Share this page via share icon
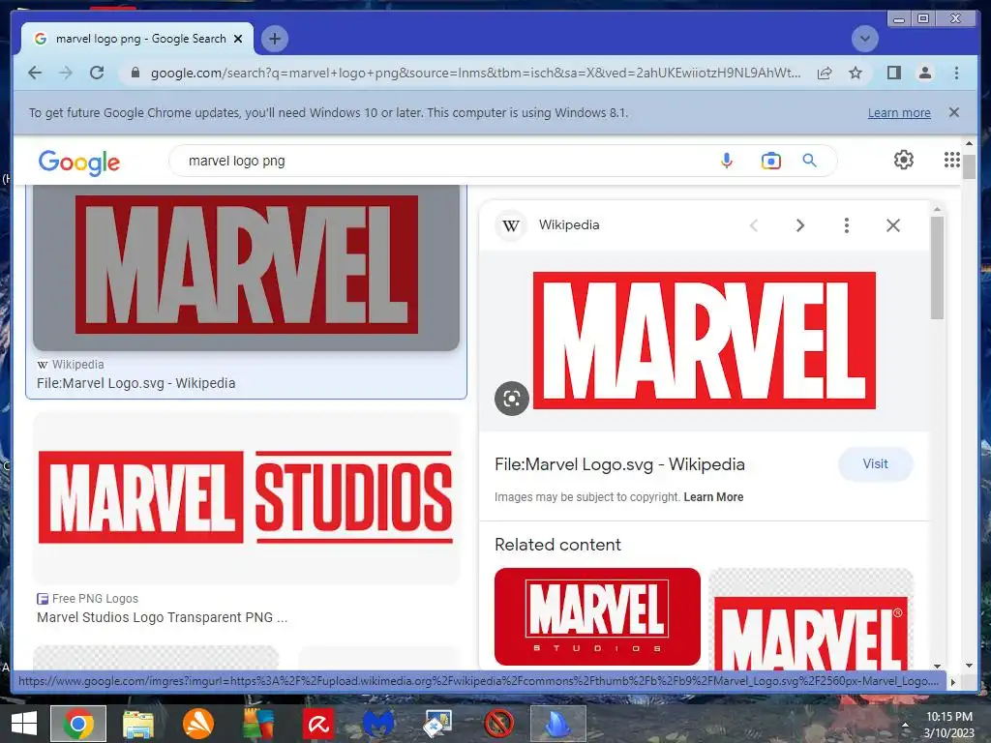Screen dimensions: 991x743 (x=825, y=73)
